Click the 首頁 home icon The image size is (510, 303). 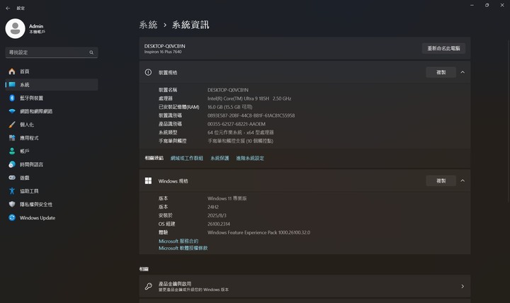(x=12, y=72)
